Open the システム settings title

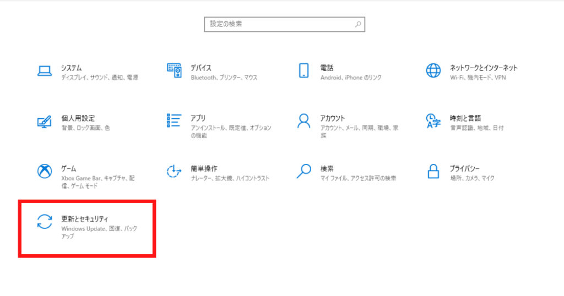point(71,68)
